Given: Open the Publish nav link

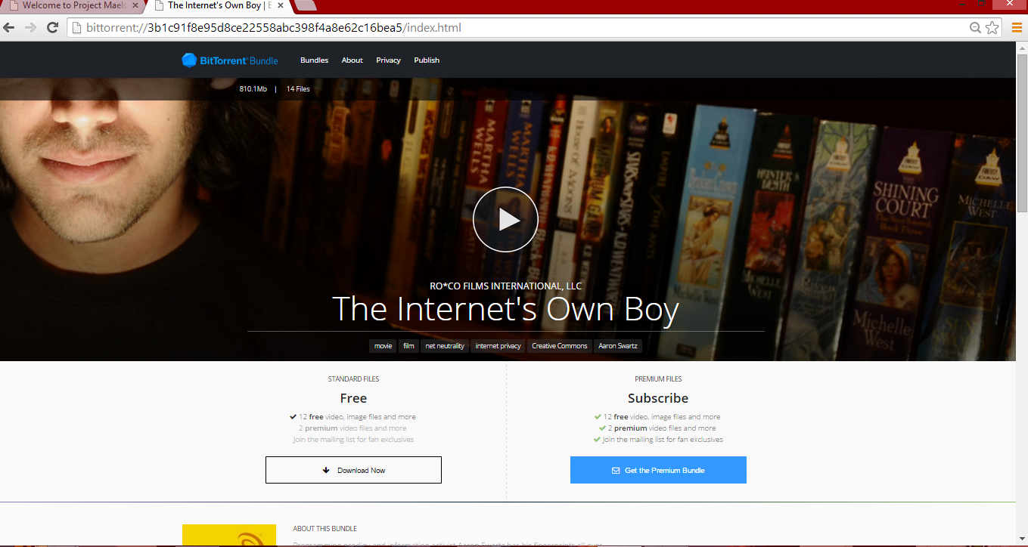Looking at the screenshot, I should (x=427, y=60).
